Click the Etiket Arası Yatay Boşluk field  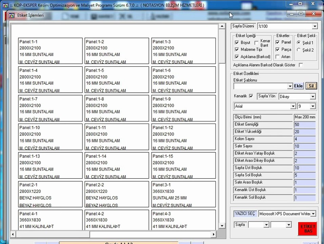[305, 154]
